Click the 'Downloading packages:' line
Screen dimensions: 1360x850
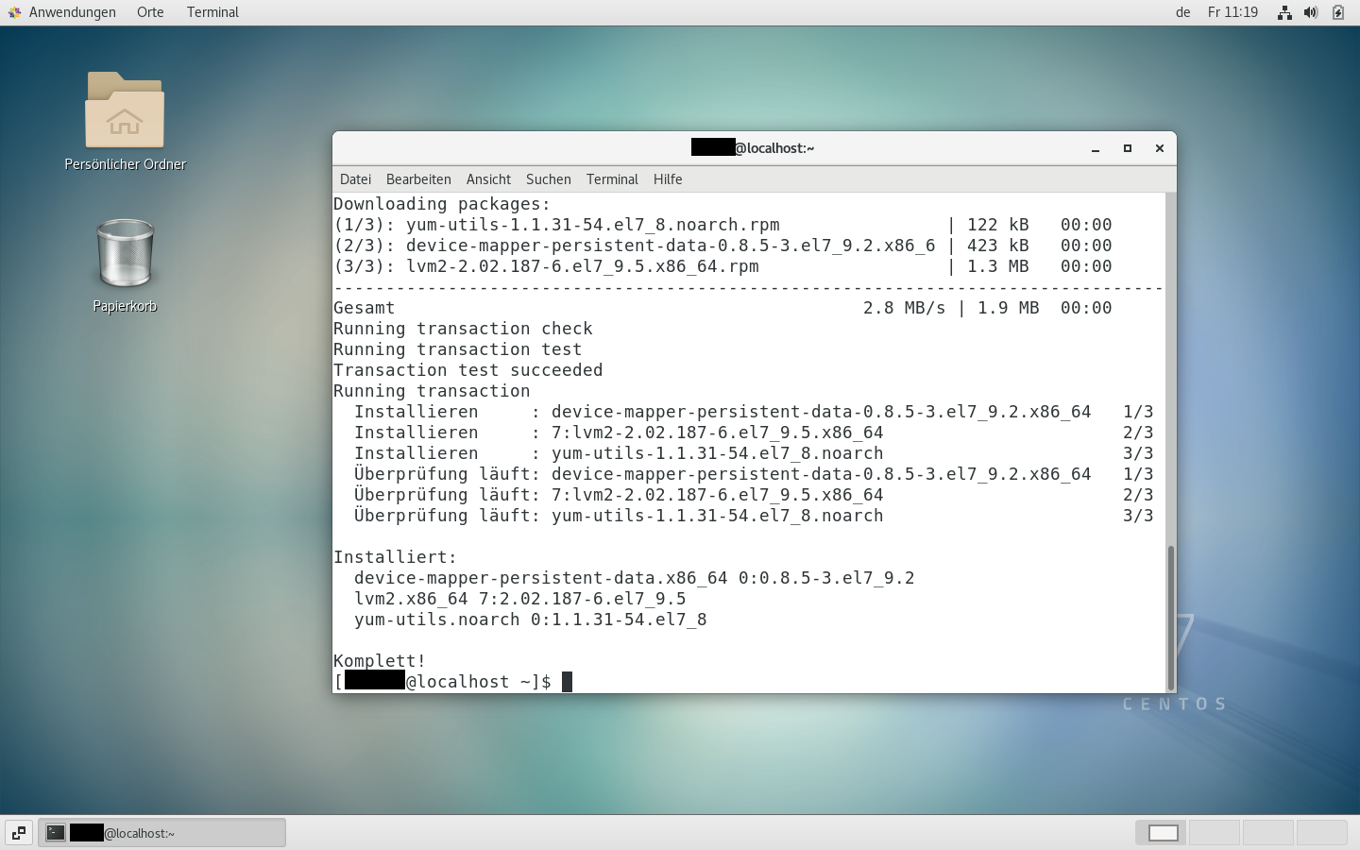point(442,204)
